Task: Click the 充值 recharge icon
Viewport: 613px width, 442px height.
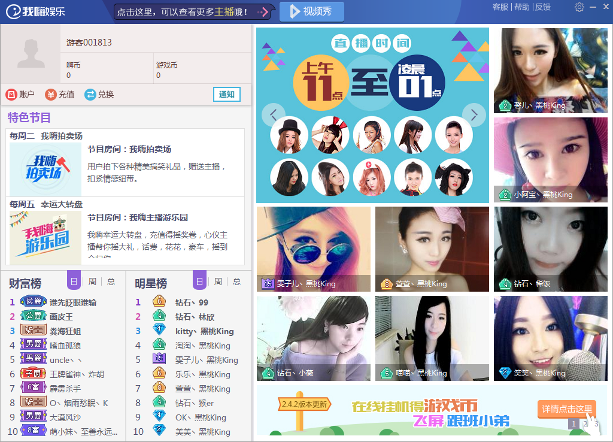Action: click(51, 94)
